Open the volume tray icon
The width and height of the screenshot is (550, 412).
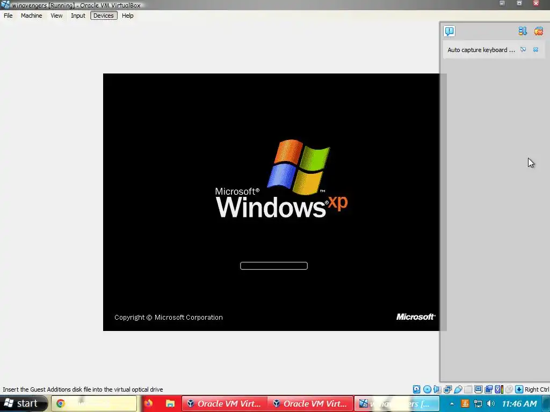pyautogui.click(x=491, y=403)
